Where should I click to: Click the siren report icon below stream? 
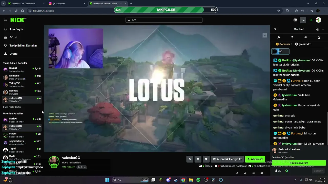(x=245, y=173)
